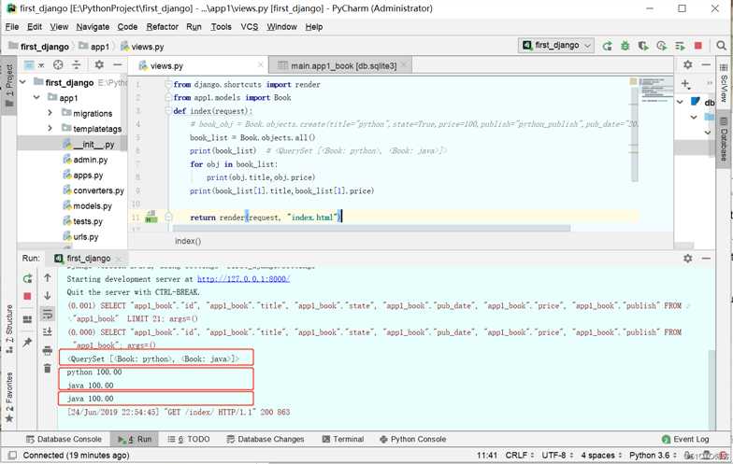The height and width of the screenshot is (464, 733).
Task: Hide the Run panel with minus icon
Action: (x=707, y=258)
